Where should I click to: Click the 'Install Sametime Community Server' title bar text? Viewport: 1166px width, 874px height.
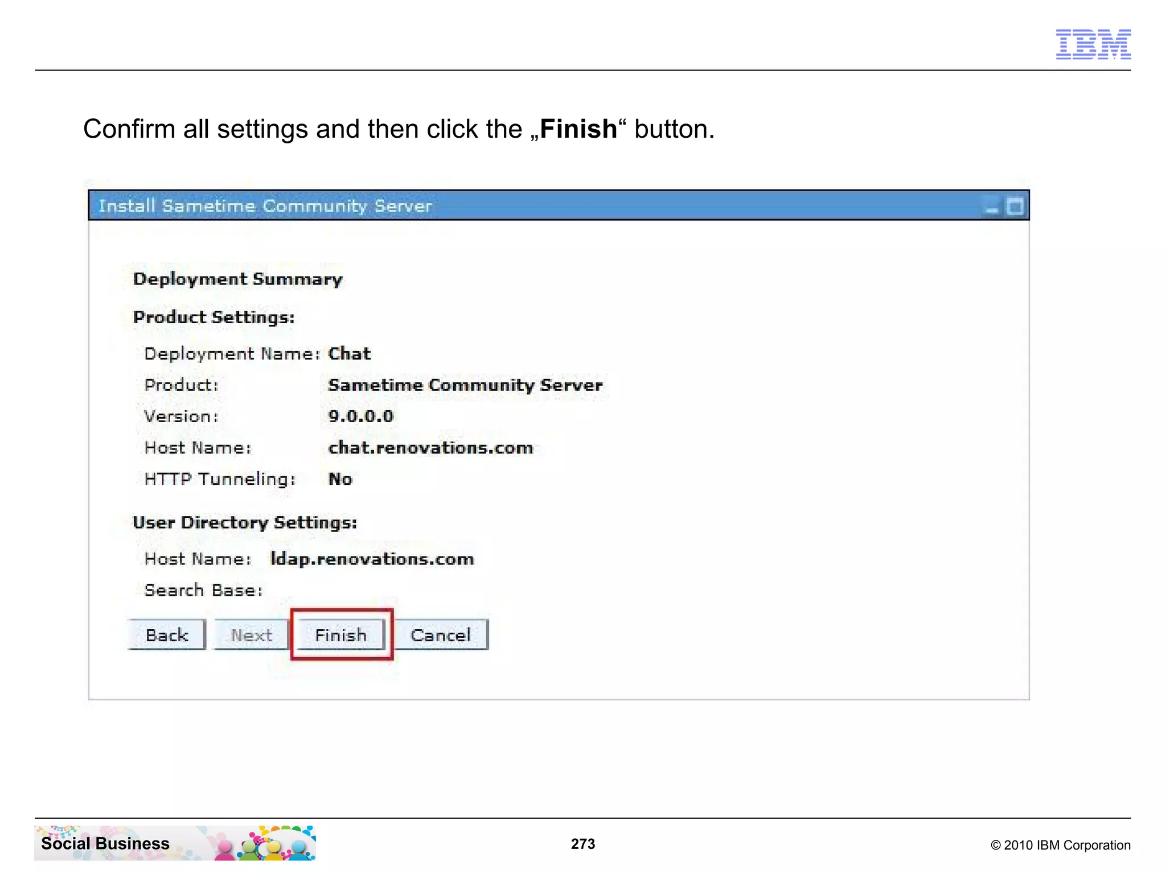[x=265, y=205]
